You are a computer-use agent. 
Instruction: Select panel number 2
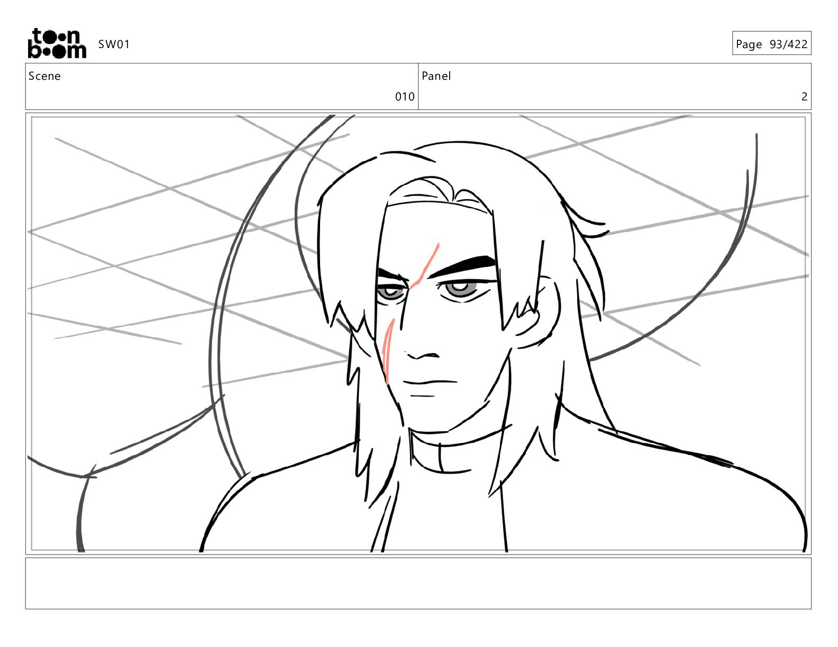pos(804,97)
